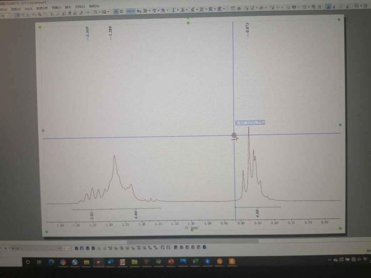371x278 pixels.
Task: Open the 脚本 (Script) menu
Action: coord(68,7)
